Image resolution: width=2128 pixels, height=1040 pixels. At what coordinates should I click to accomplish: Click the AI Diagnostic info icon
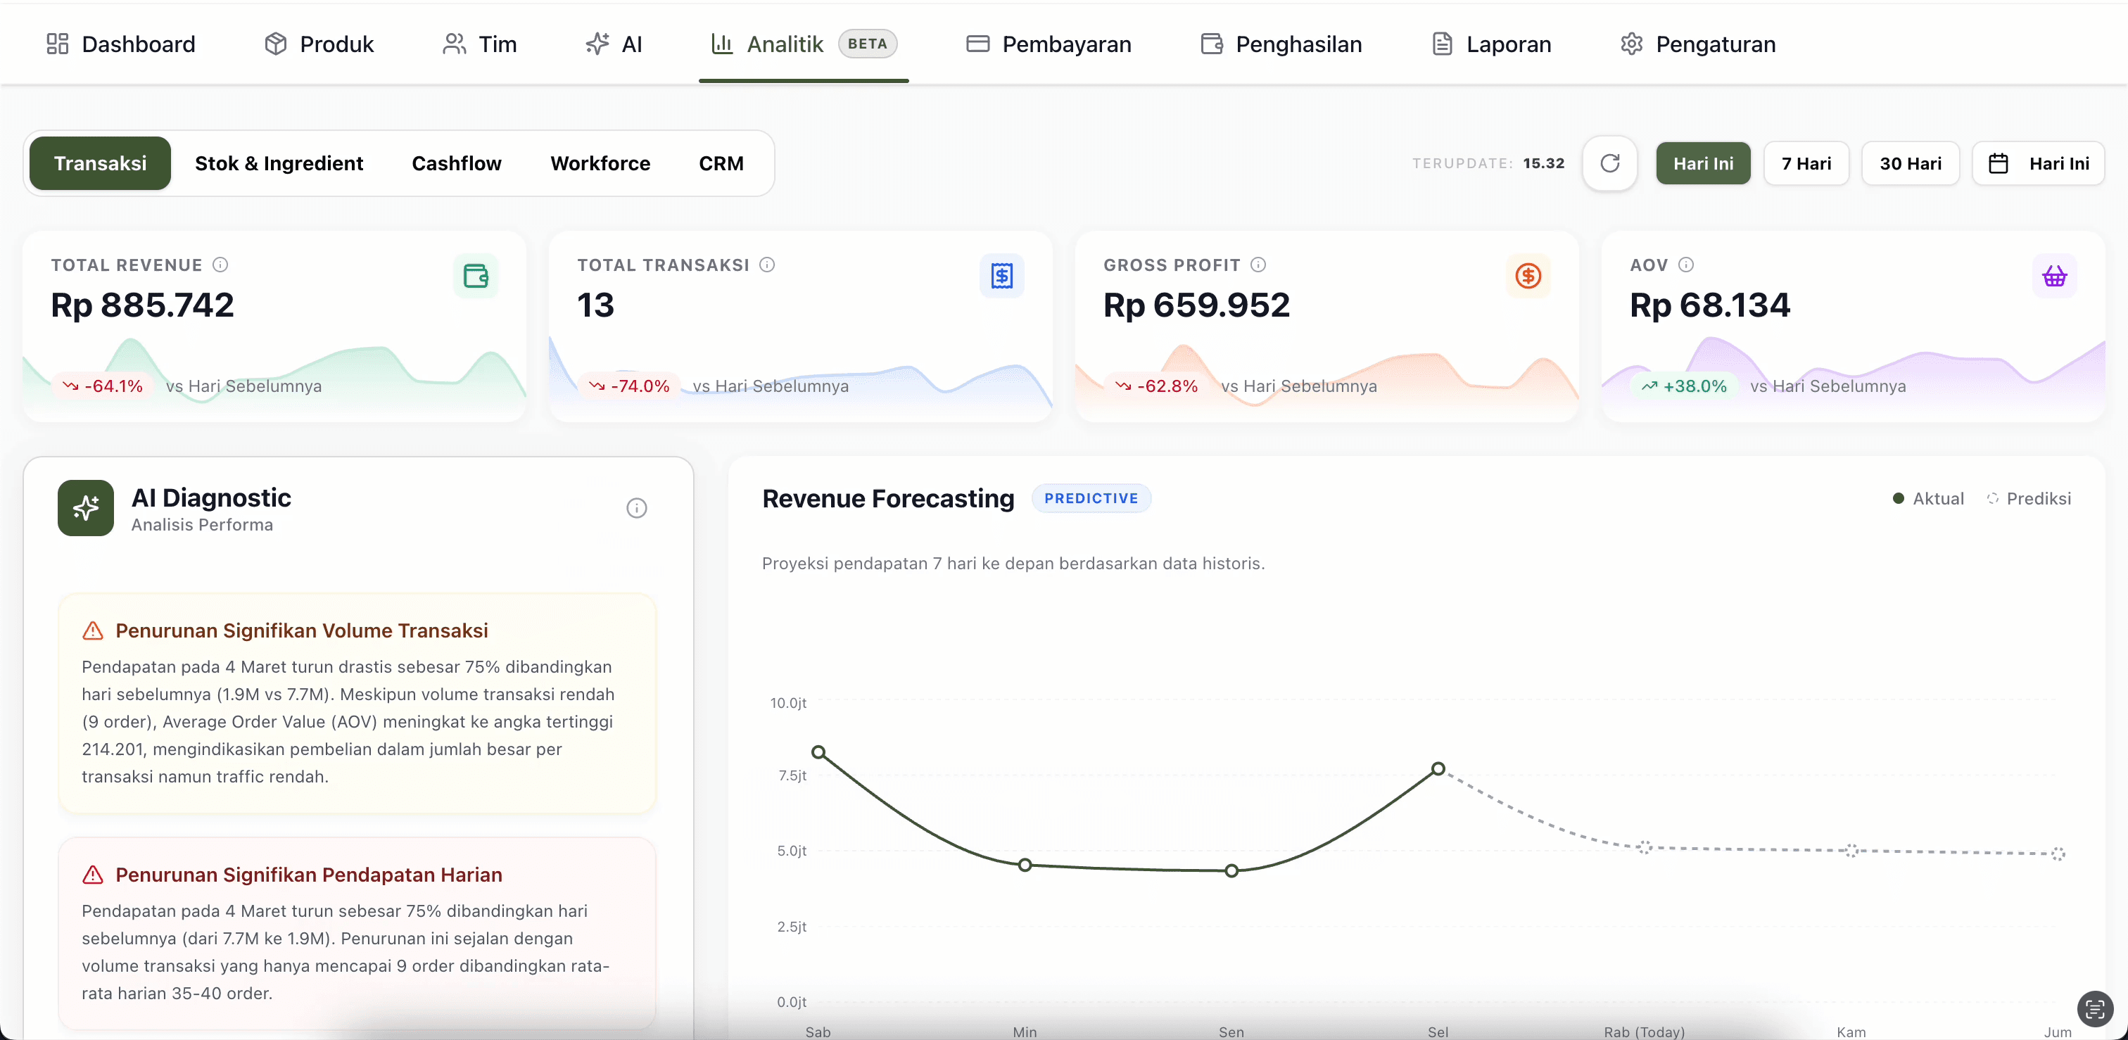pos(636,508)
